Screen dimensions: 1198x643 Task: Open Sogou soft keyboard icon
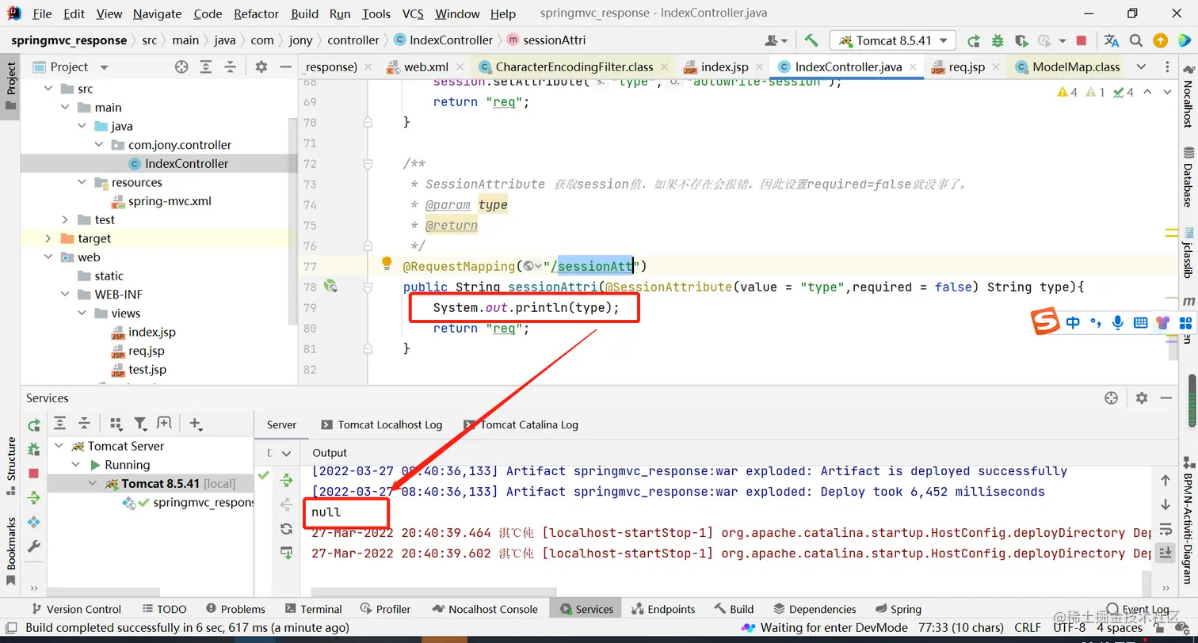coord(1140,322)
